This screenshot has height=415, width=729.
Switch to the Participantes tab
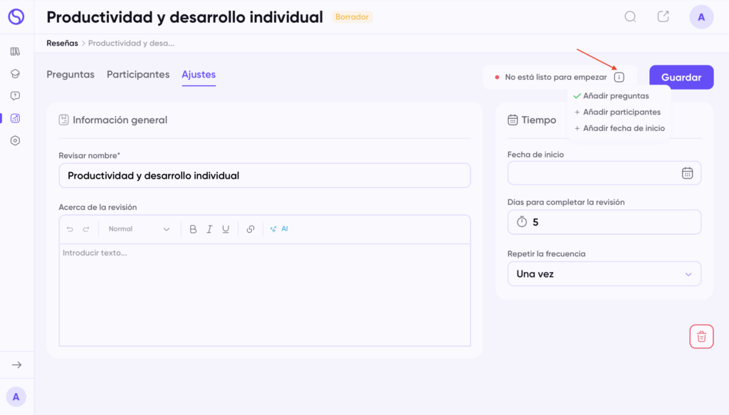(138, 75)
